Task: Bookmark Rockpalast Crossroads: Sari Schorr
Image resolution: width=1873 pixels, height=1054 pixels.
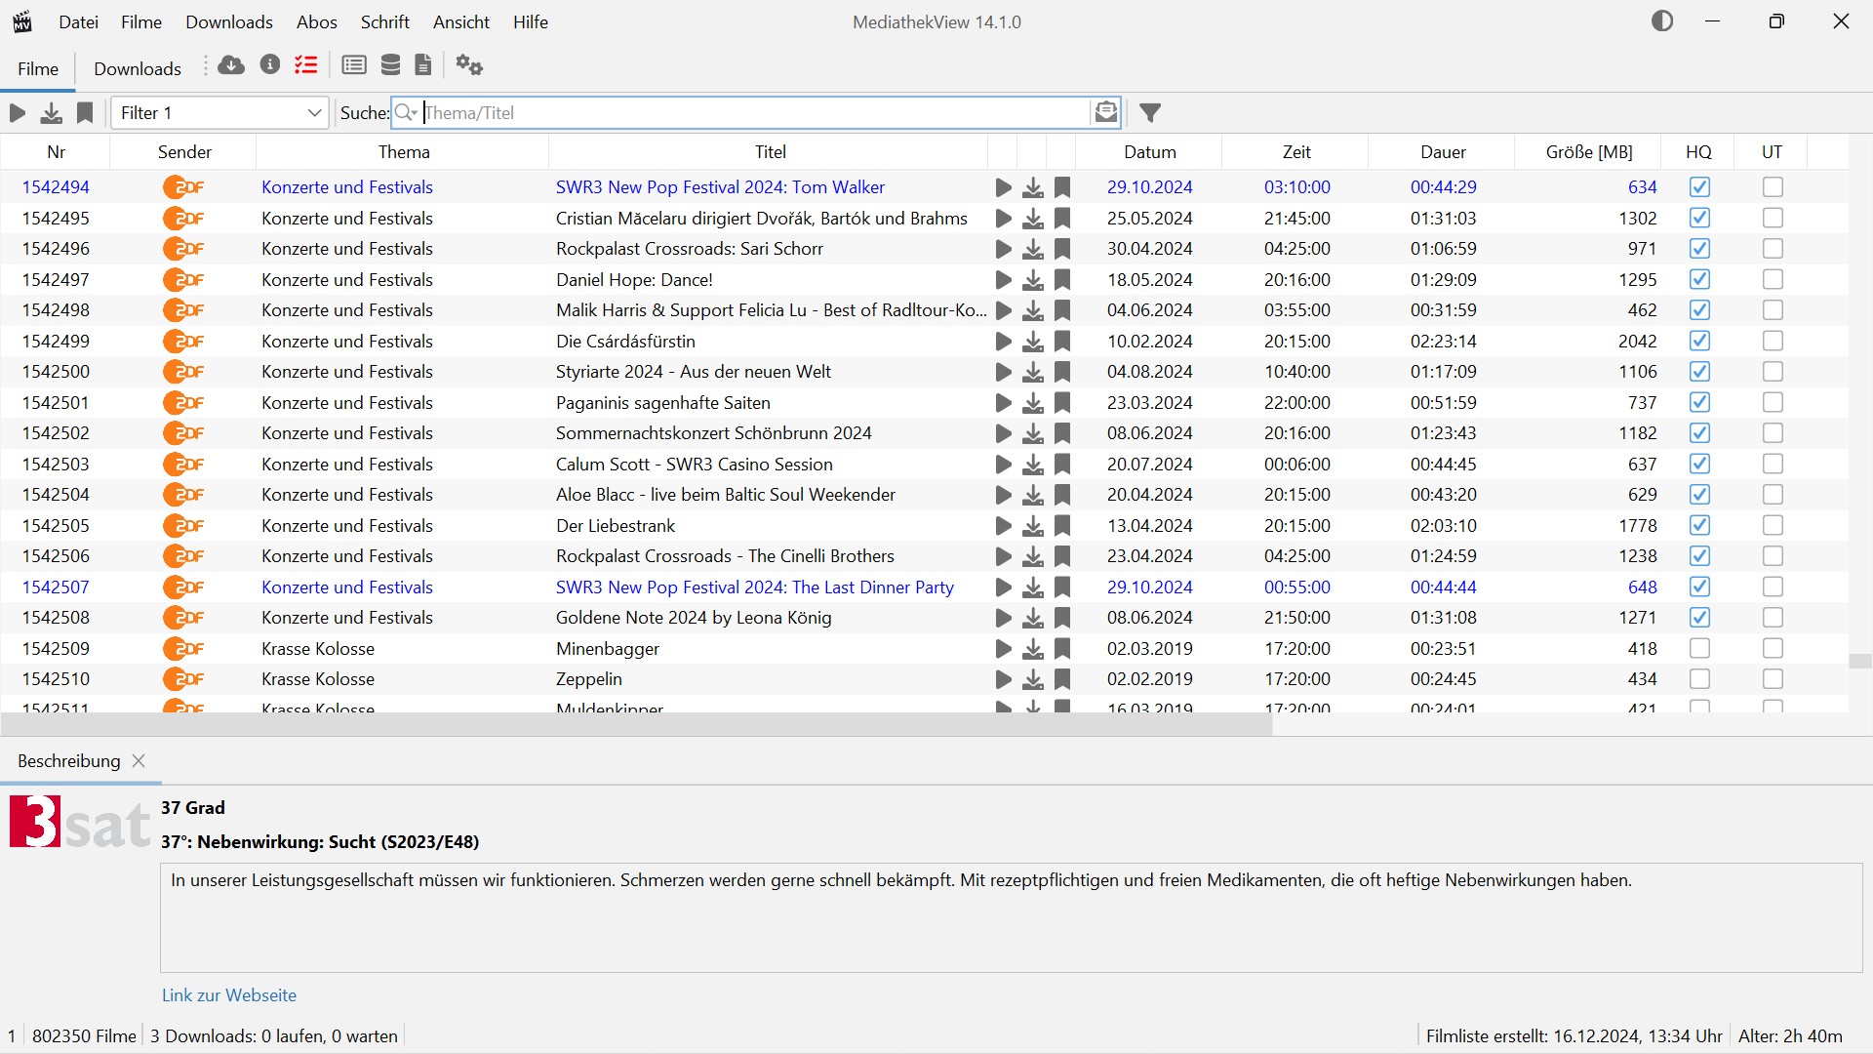Action: (x=1062, y=249)
